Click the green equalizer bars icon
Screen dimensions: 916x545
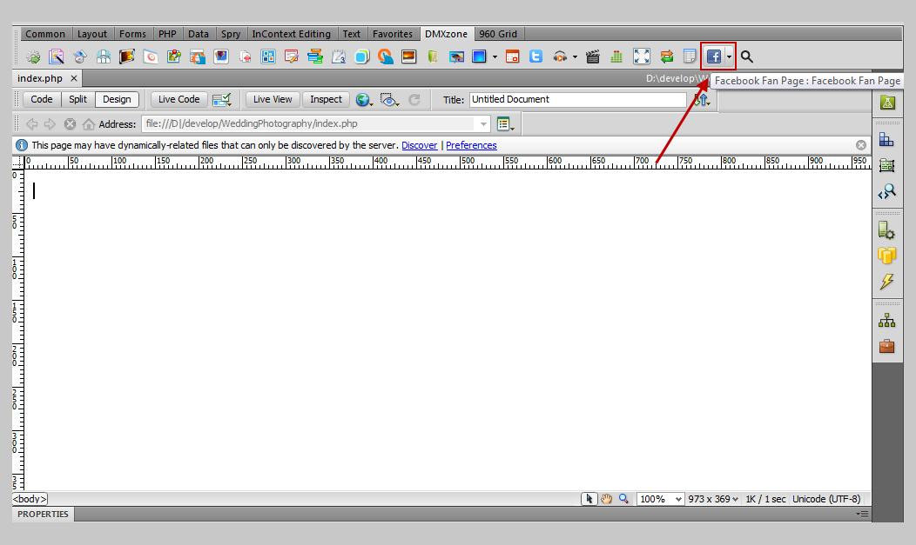(x=616, y=56)
